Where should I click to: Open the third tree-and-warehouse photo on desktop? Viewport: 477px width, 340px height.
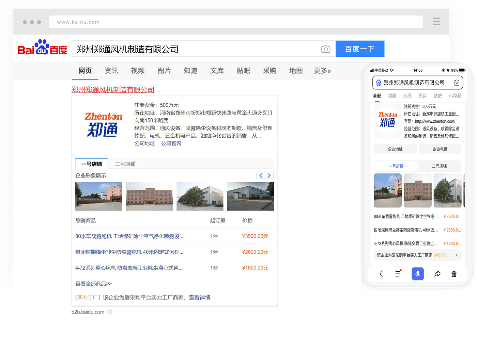click(x=200, y=196)
